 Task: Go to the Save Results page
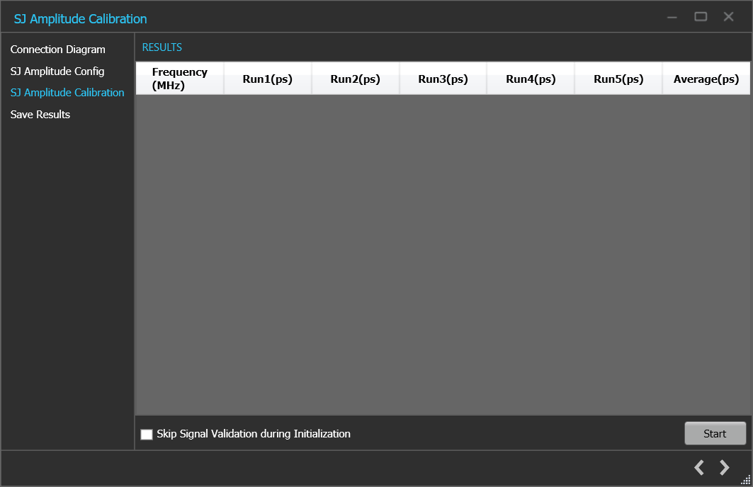40,114
